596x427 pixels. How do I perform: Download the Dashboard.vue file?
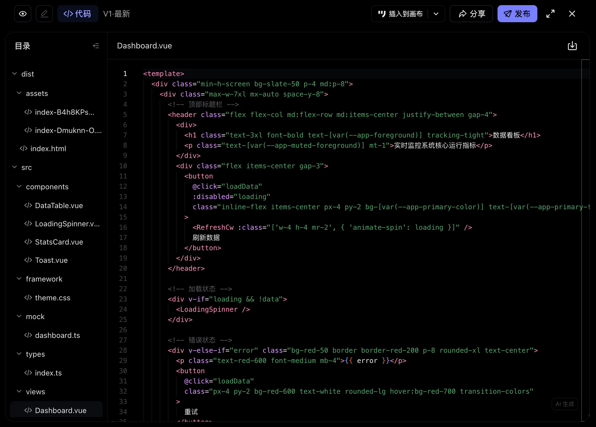572,46
